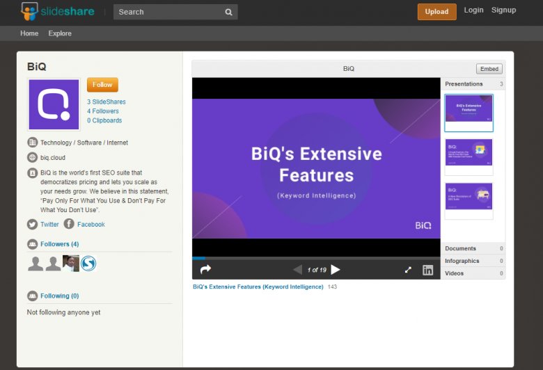Open Twitter text link

click(49, 224)
